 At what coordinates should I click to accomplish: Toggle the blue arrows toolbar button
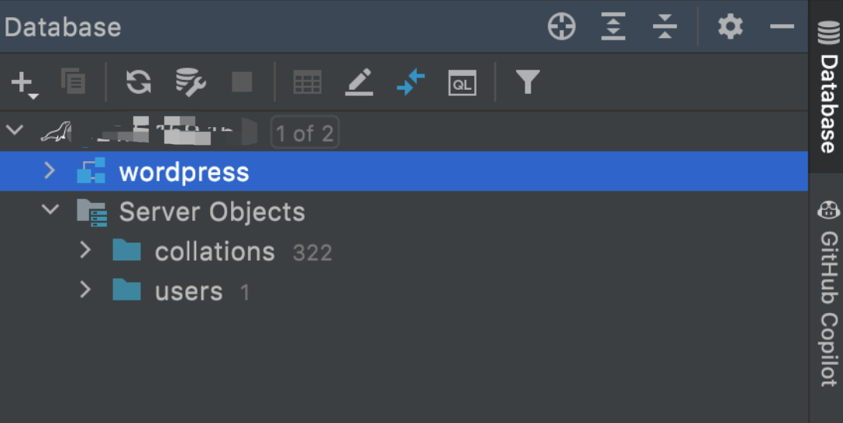coord(411,82)
